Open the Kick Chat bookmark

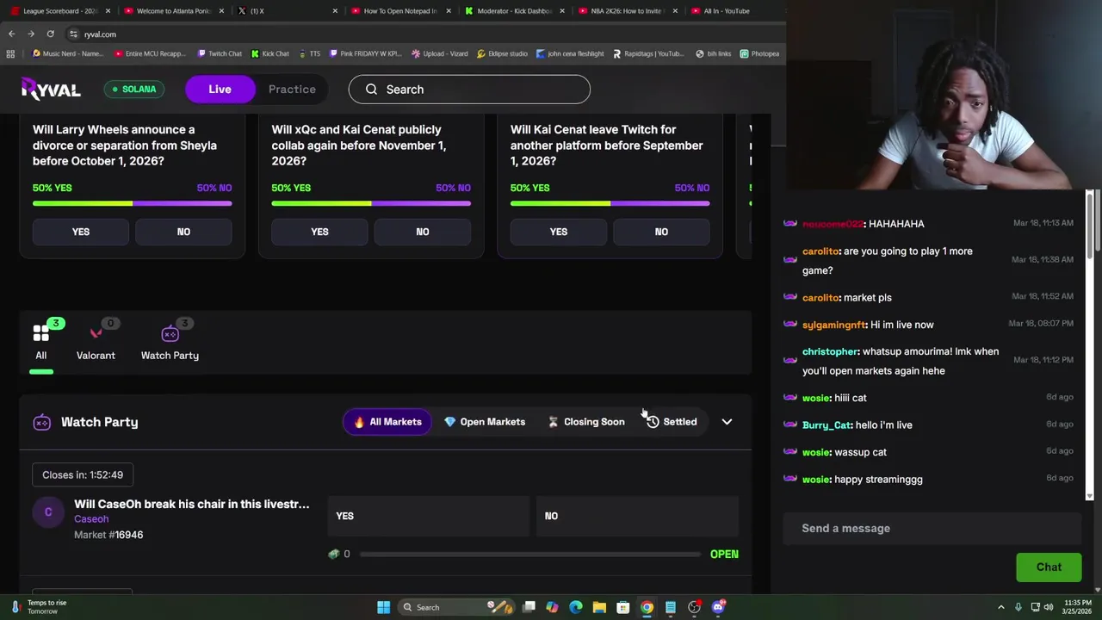pos(269,53)
